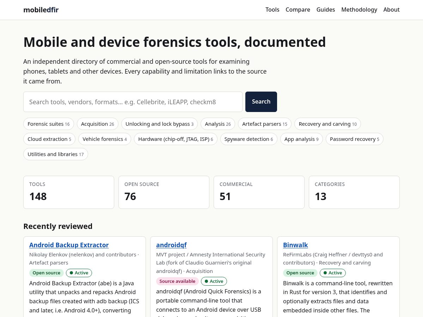Click Active badge on androidqf card
423x317 pixels.
pyautogui.click(x=214, y=281)
